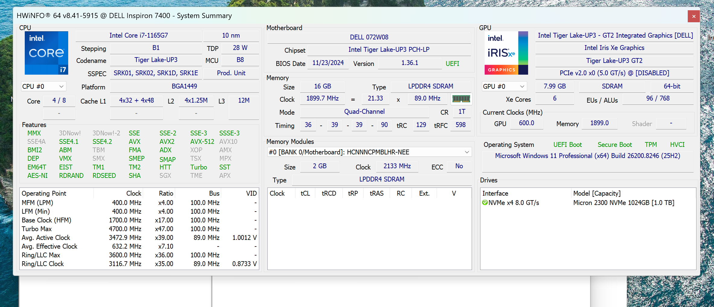Select the Avg. Effective Clock row

tap(139, 247)
